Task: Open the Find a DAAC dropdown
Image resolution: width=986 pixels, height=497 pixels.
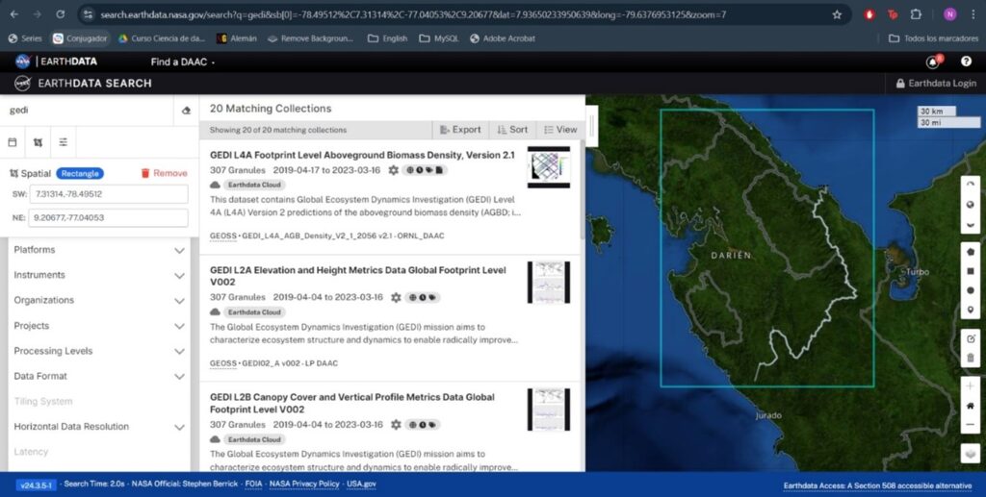Action: pyautogui.click(x=183, y=62)
